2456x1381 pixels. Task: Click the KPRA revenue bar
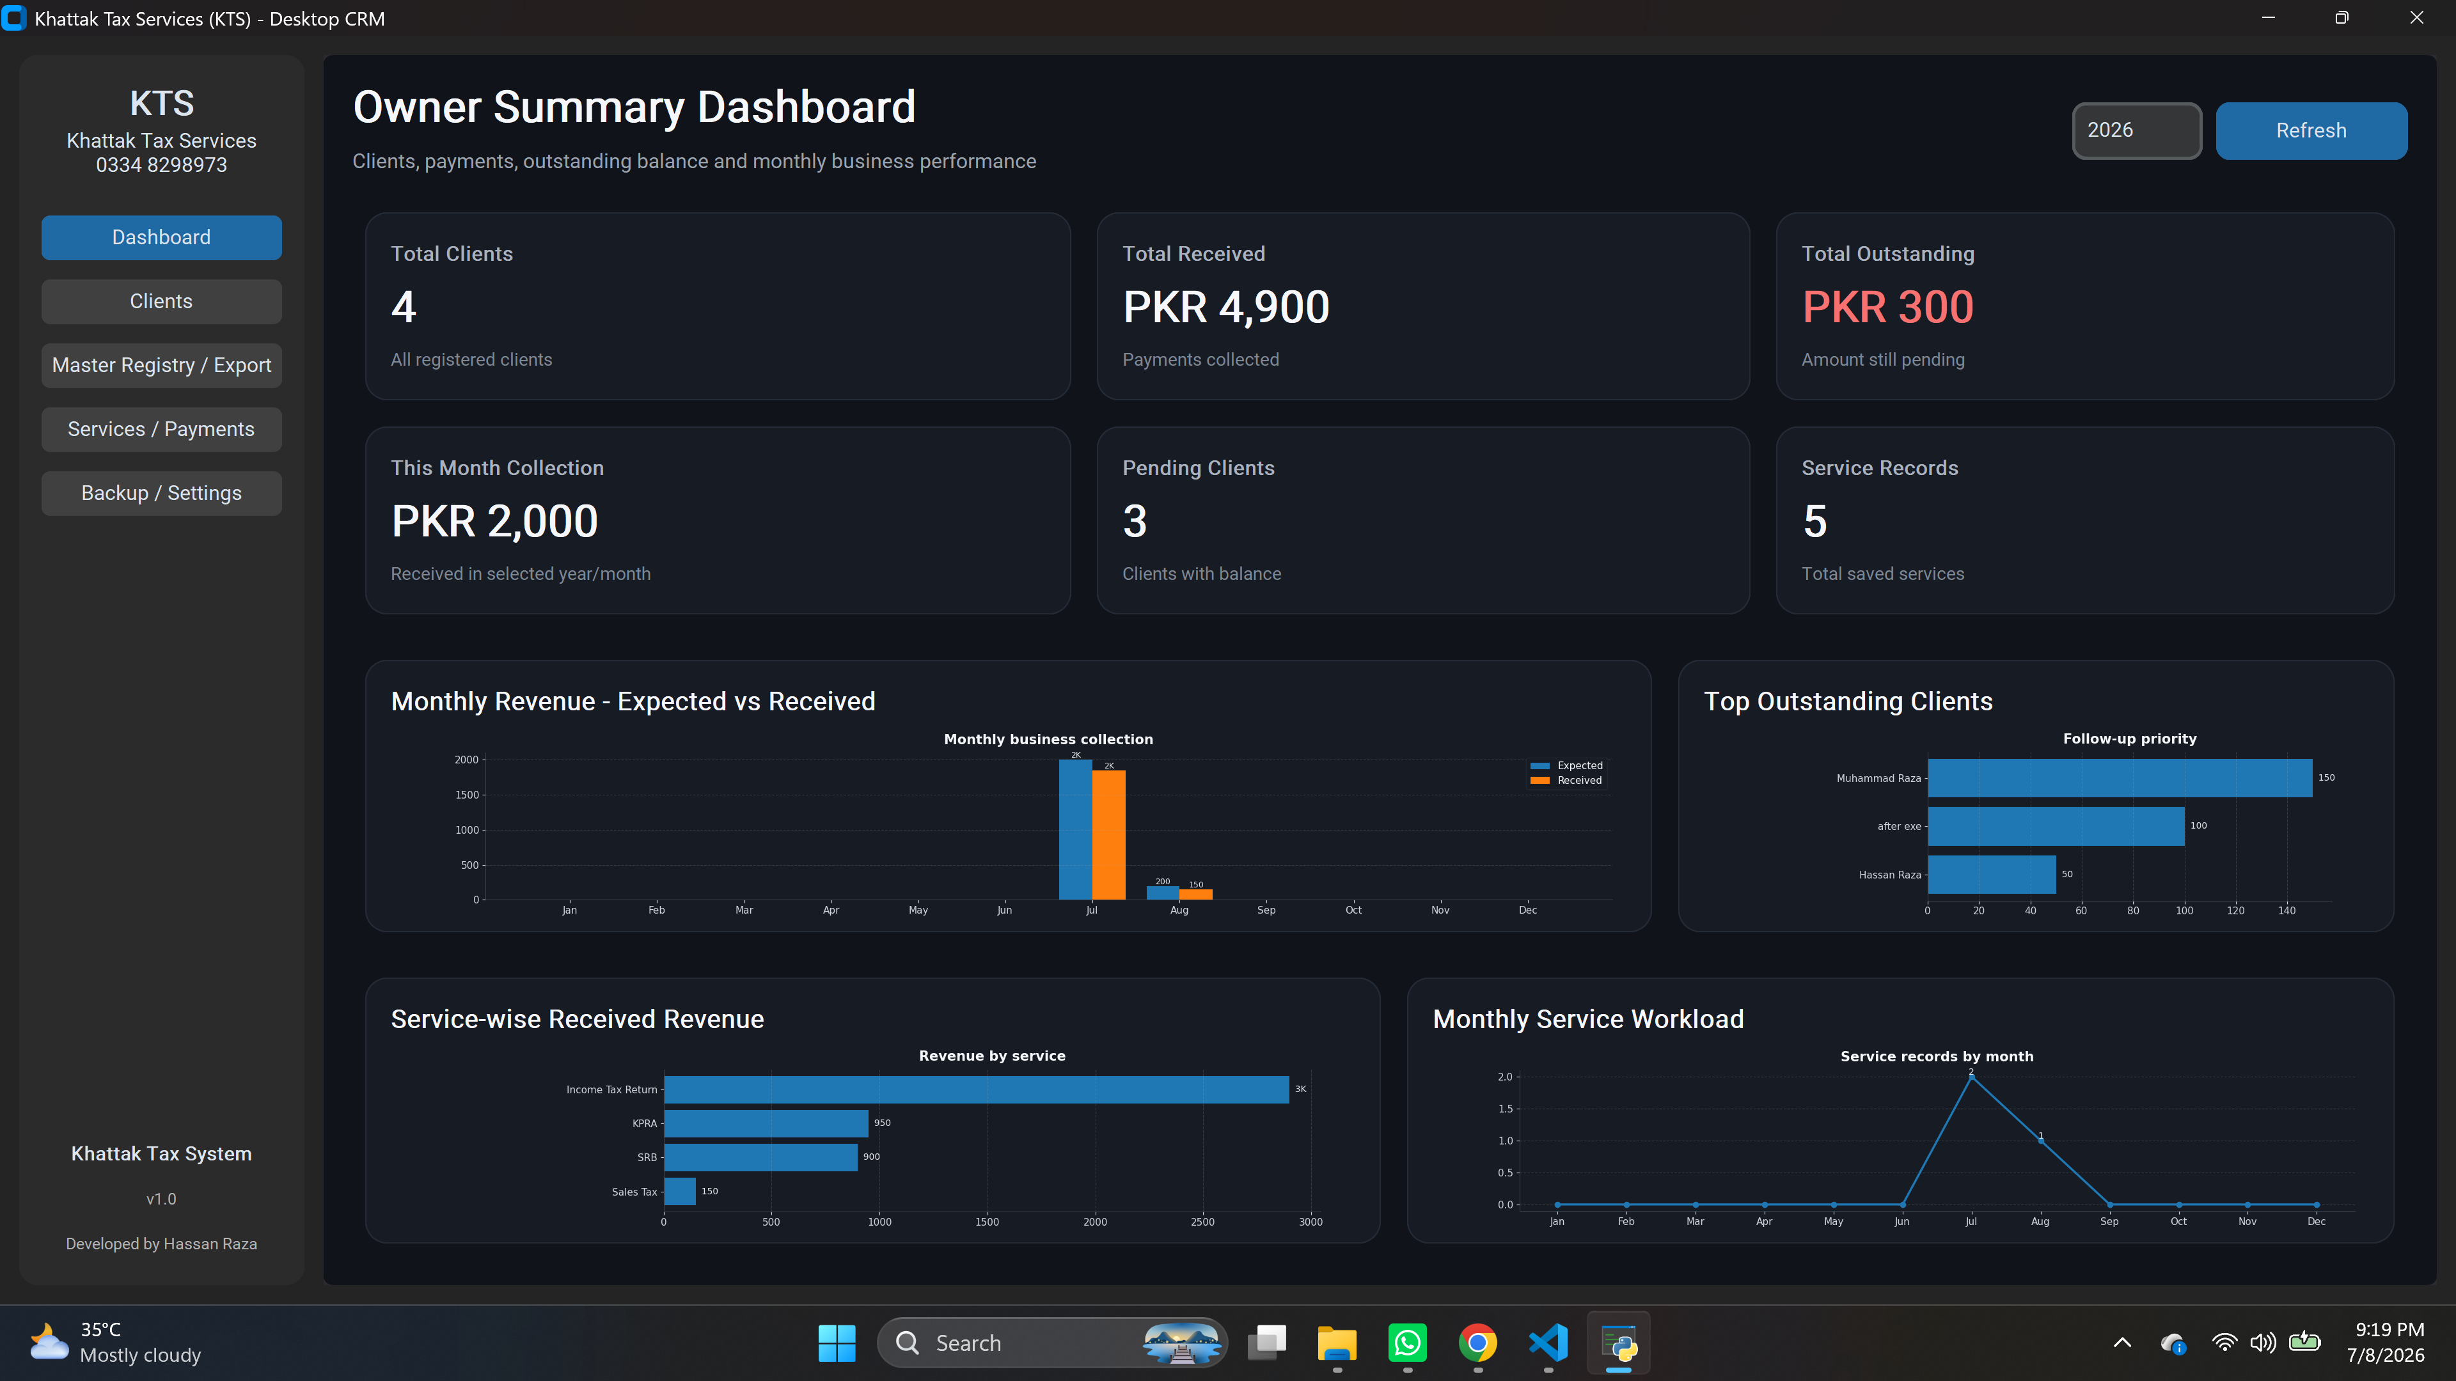tap(767, 1124)
